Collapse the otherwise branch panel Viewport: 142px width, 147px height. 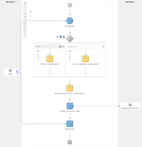point(103,46)
